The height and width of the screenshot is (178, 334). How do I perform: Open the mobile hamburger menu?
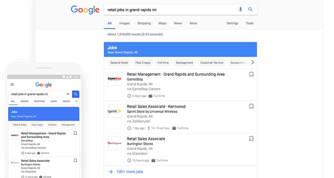(x=12, y=85)
